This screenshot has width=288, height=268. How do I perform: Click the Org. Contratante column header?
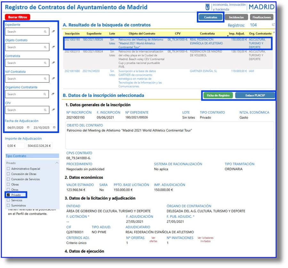[260, 33]
